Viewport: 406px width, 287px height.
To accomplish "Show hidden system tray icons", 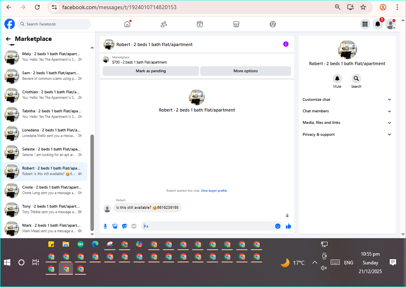I will [x=314, y=263].
